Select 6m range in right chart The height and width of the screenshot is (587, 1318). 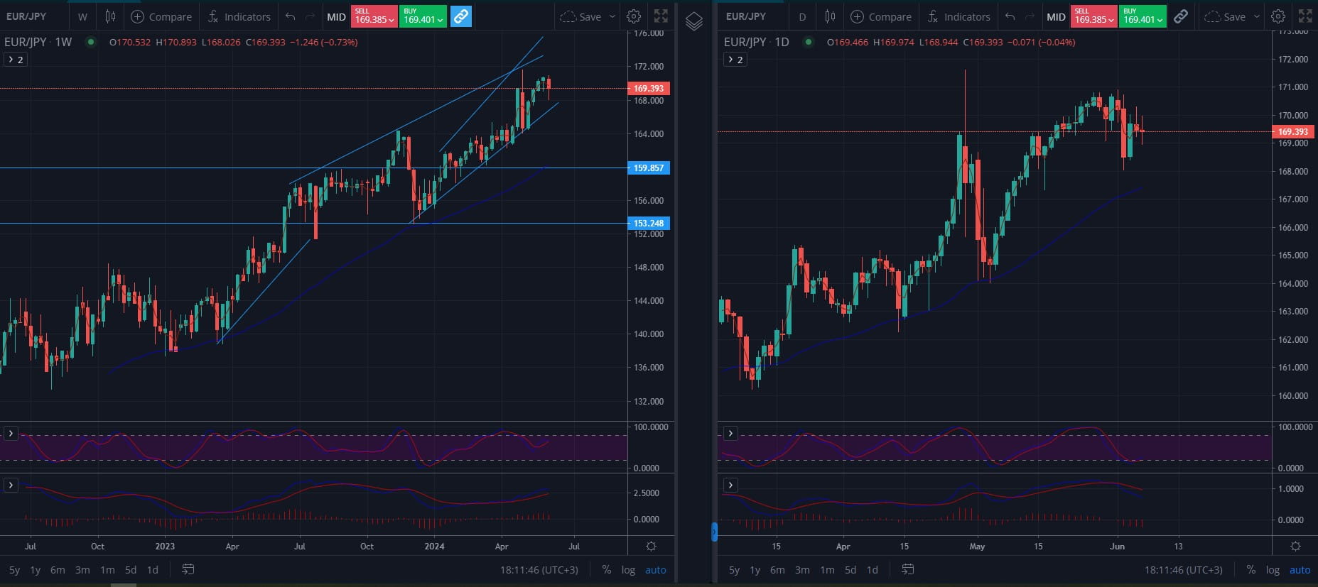pyautogui.click(x=778, y=570)
